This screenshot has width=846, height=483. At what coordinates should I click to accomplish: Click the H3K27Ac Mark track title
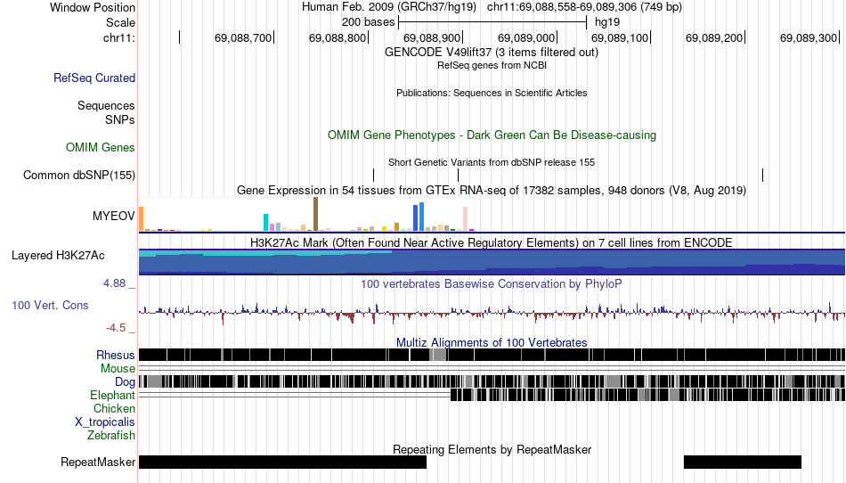(x=492, y=243)
